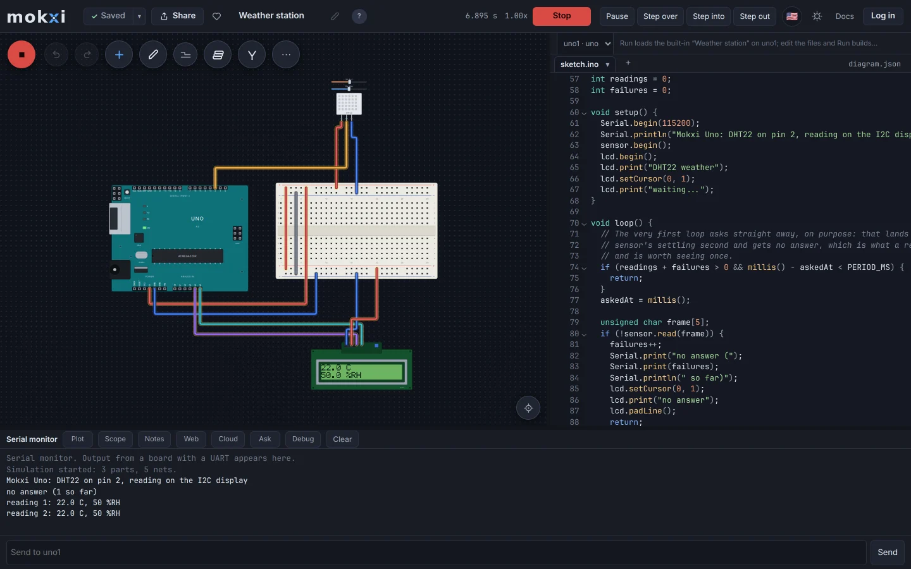
Task: Collapse the fold arrow on line 74
Action: (584, 267)
